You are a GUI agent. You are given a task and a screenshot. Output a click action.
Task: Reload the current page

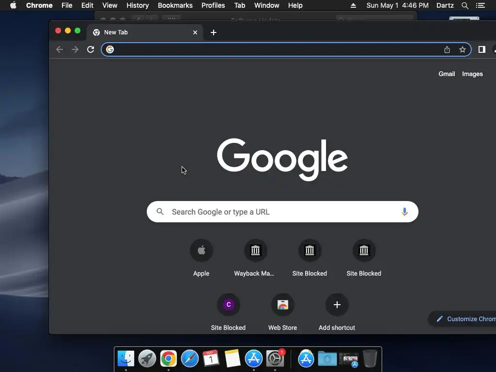(91, 49)
